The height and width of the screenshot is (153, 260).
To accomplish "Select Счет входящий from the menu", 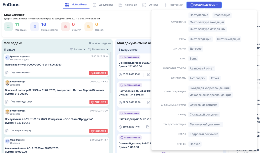I will coord(201,39).
